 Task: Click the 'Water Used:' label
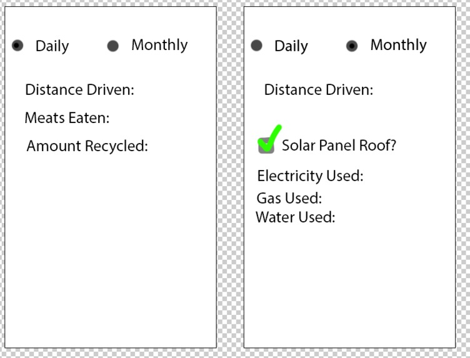coord(296,217)
